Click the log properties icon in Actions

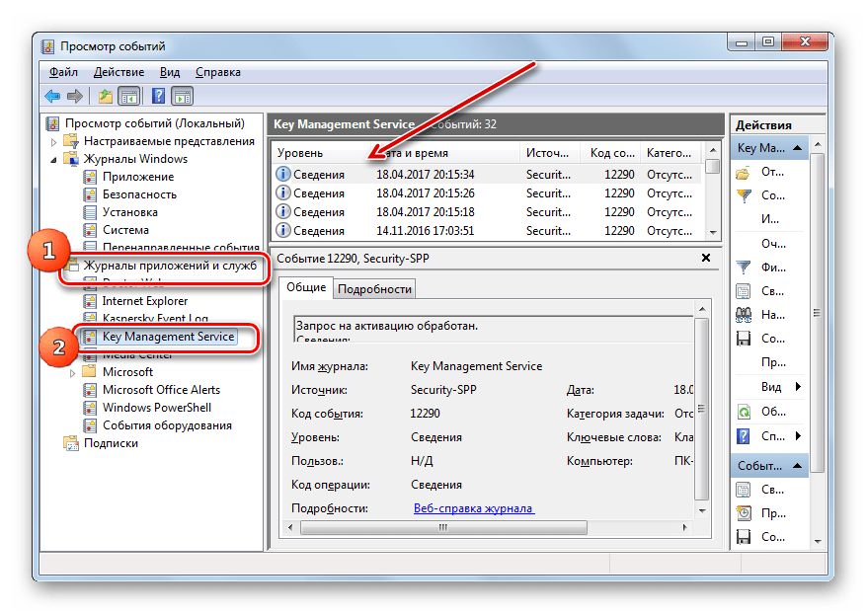coord(744,291)
